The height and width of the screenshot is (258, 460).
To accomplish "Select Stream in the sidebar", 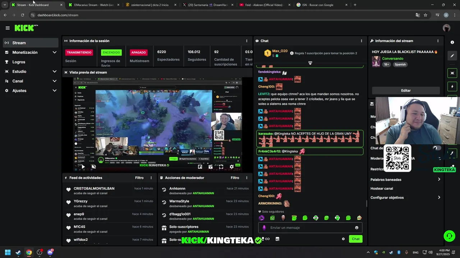I will pyautogui.click(x=31, y=43).
